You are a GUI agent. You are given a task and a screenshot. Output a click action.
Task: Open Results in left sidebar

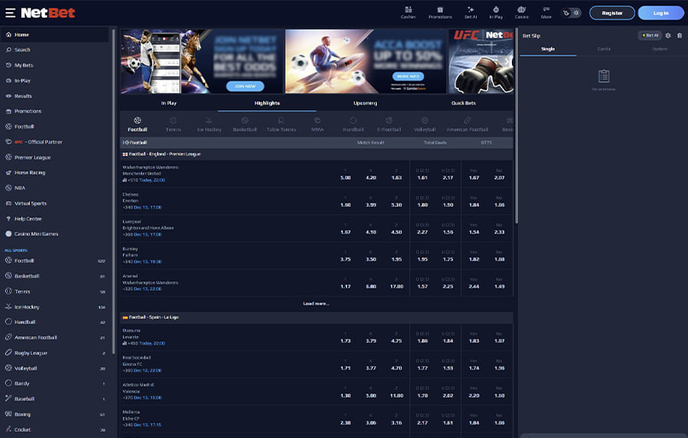pyautogui.click(x=55, y=96)
